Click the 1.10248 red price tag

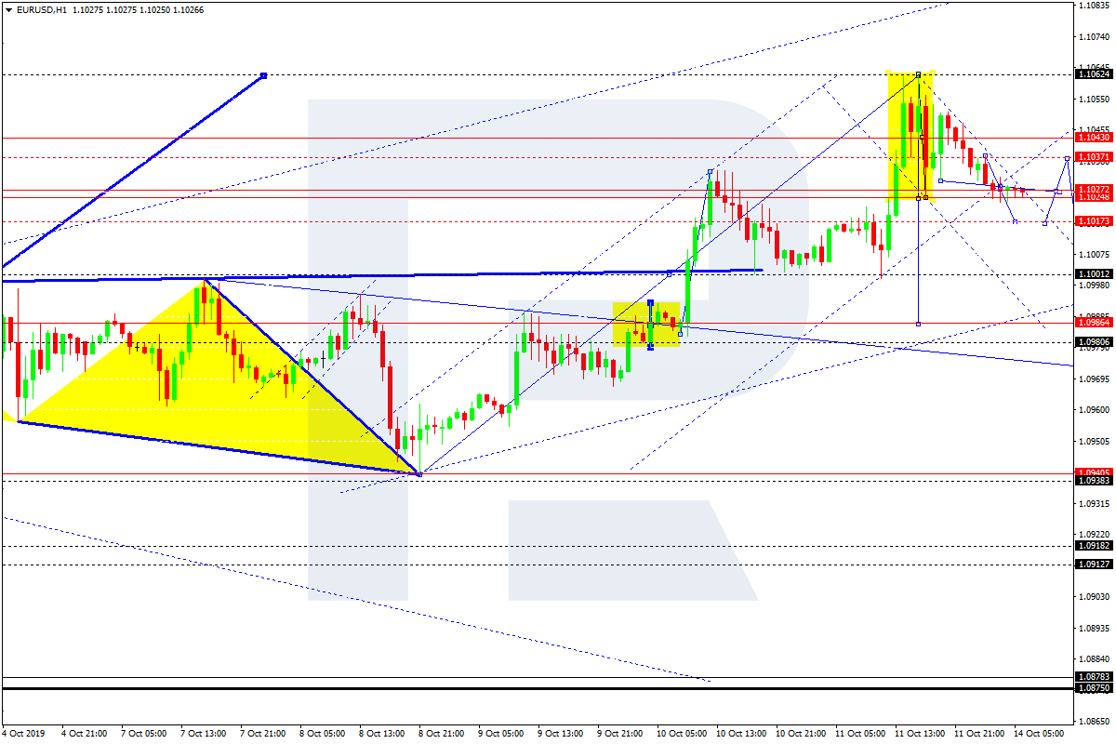[x=1093, y=199]
